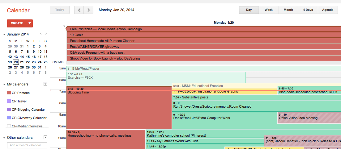The height and width of the screenshot is (149, 341).
Task: Show previous month in mini calendar
Action: [x=40, y=34]
